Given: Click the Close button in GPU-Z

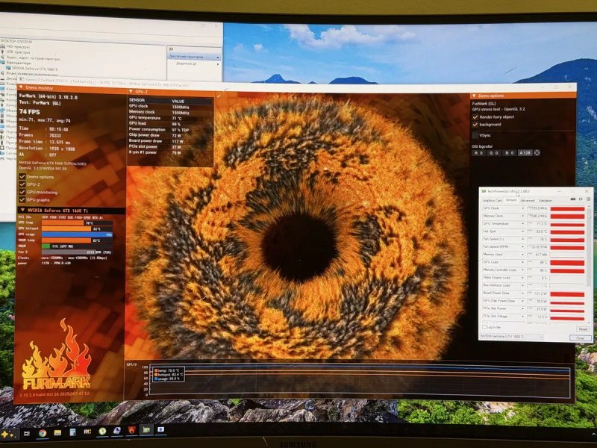Looking at the screenshot, I should click(581, 338).
